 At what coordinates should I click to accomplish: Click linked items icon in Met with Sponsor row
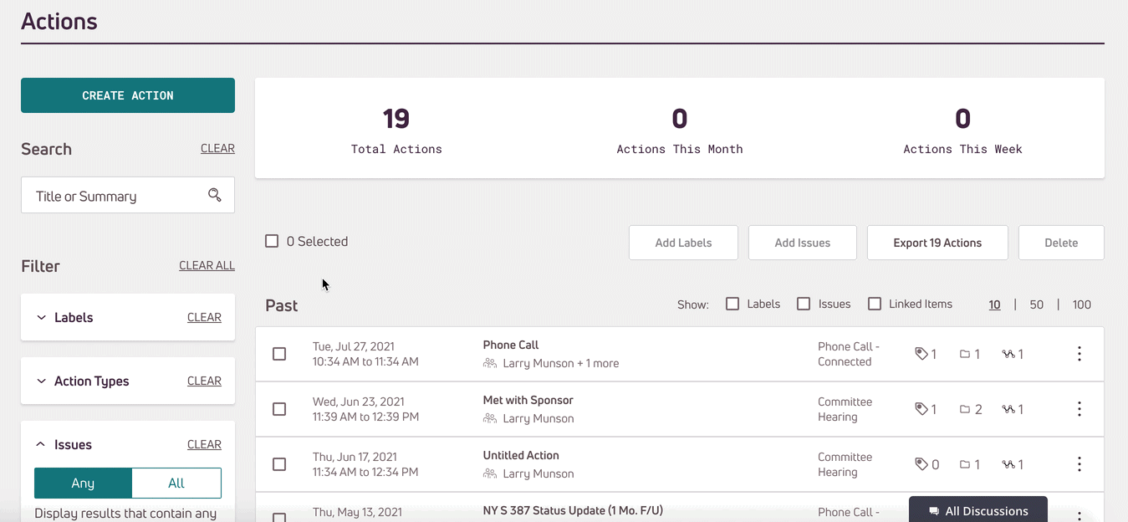tap(1008, 409)
